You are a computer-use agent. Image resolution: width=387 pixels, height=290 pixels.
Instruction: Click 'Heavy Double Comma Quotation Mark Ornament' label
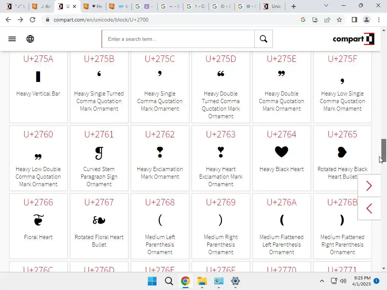point(282,101)
